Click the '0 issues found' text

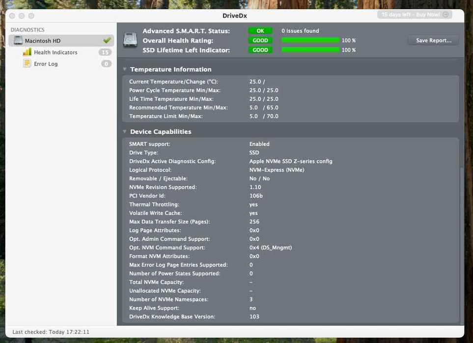[x=300, y=31]
